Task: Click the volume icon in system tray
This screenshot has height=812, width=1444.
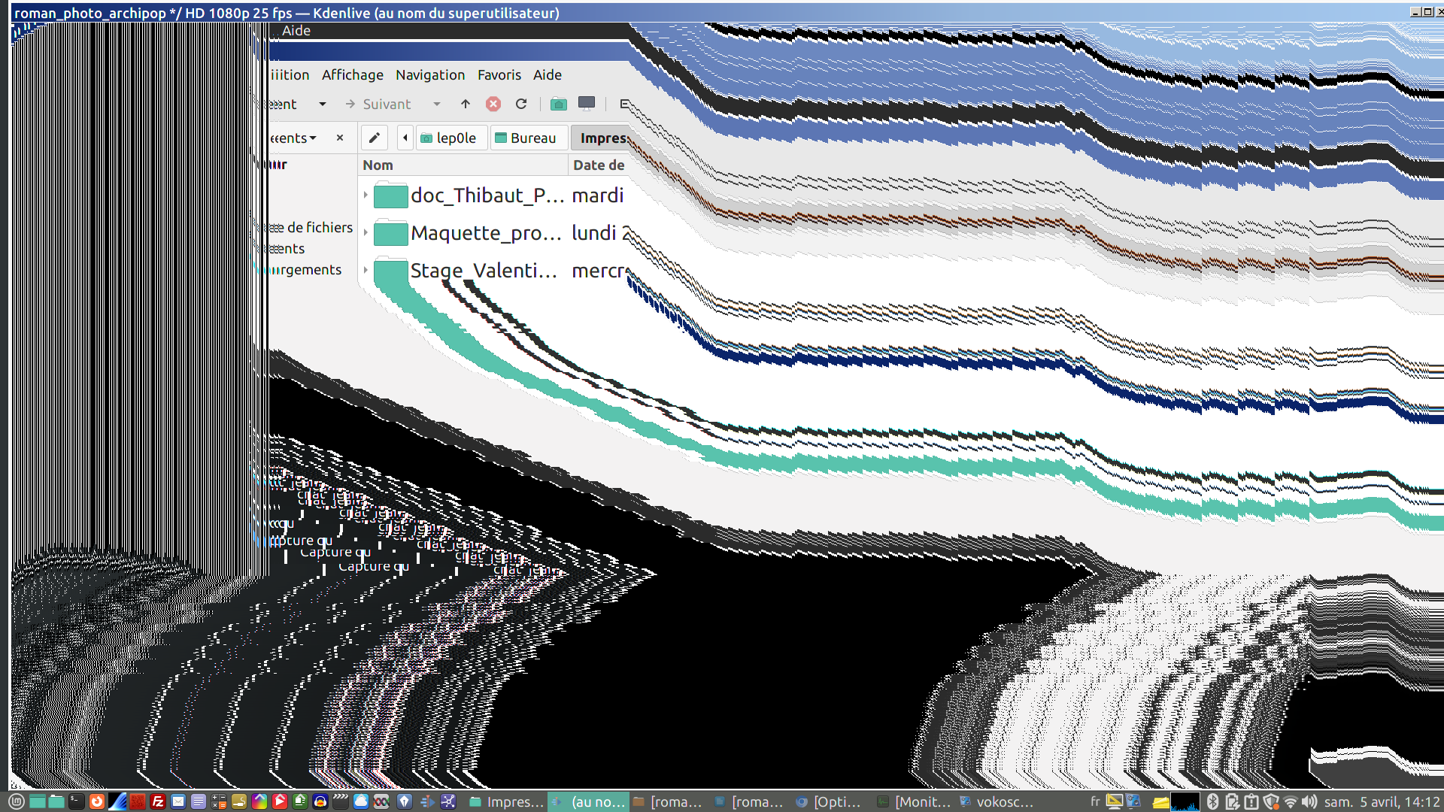Action: tap(1309, 801)
